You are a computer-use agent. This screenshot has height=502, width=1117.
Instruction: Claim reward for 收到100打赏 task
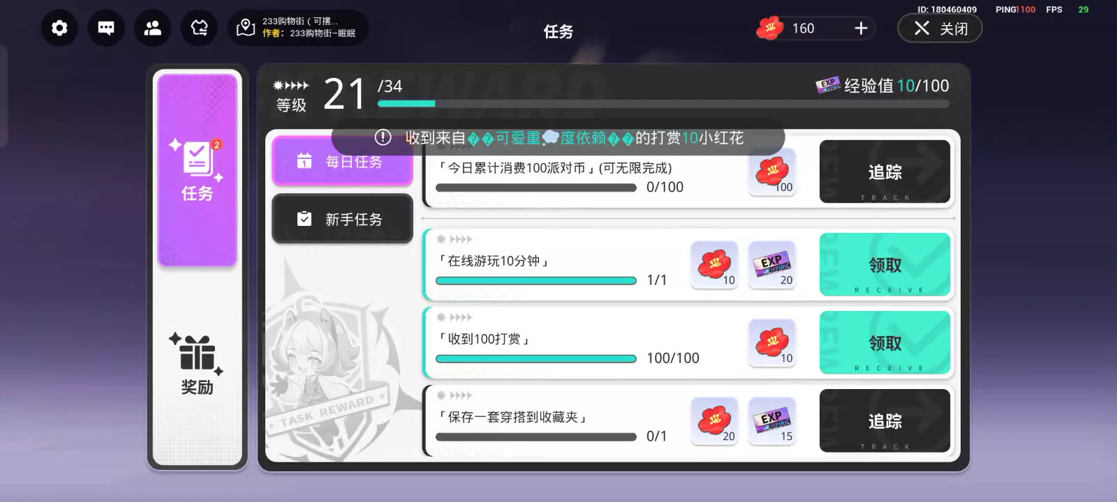[x=885, y=343]
